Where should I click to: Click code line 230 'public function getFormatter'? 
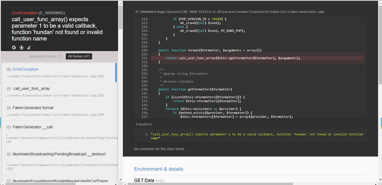(x=195, y=89)
